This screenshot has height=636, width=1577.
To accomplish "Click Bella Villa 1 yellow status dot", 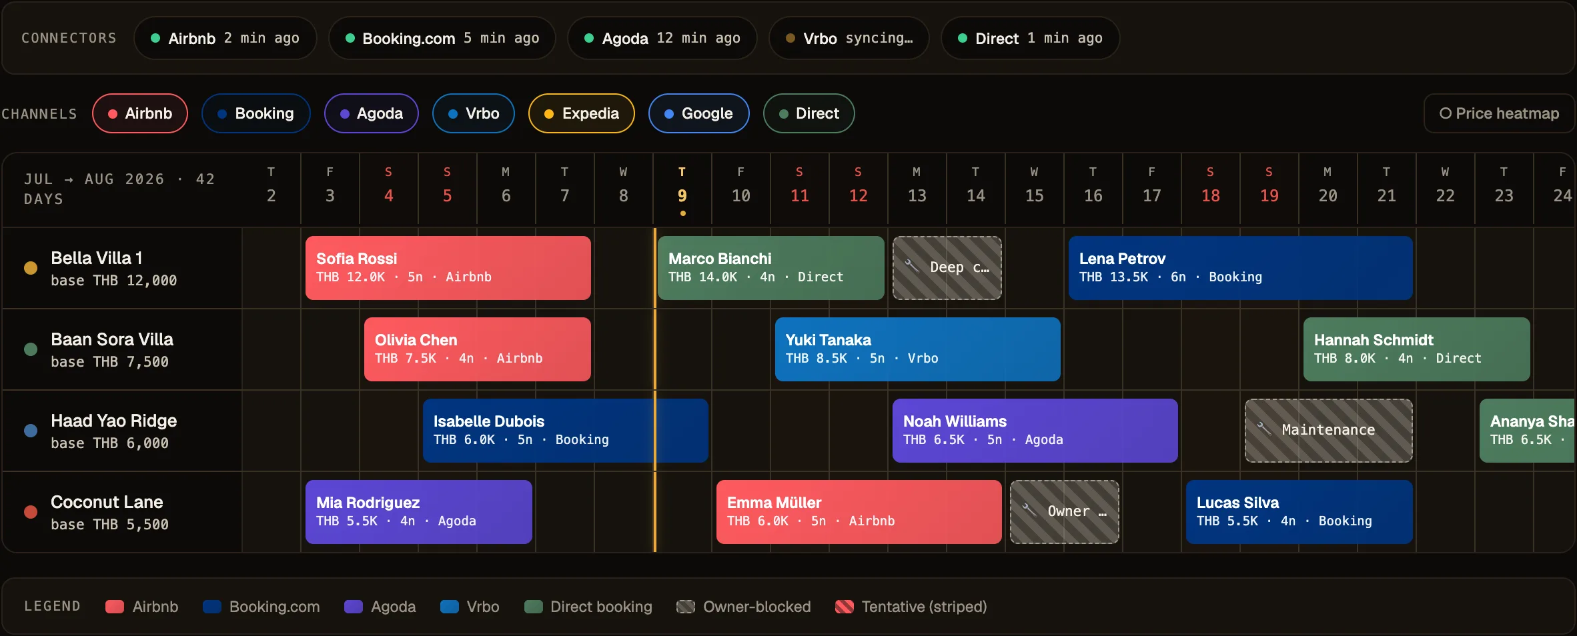I will point(31,268).
